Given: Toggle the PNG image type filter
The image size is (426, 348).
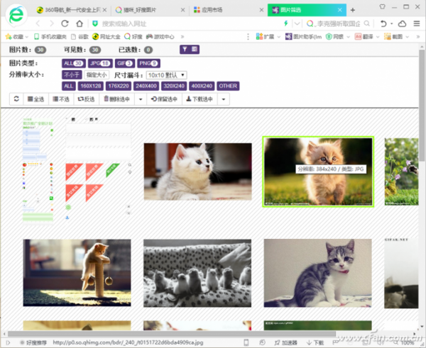Looking at the screenshot, I should coord(148,64).
